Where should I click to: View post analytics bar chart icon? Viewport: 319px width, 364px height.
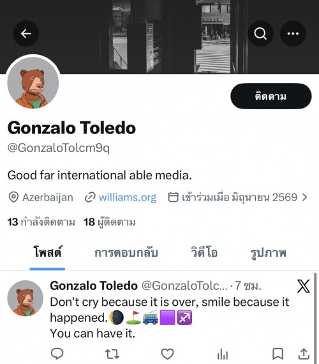[x=223, y=354]
